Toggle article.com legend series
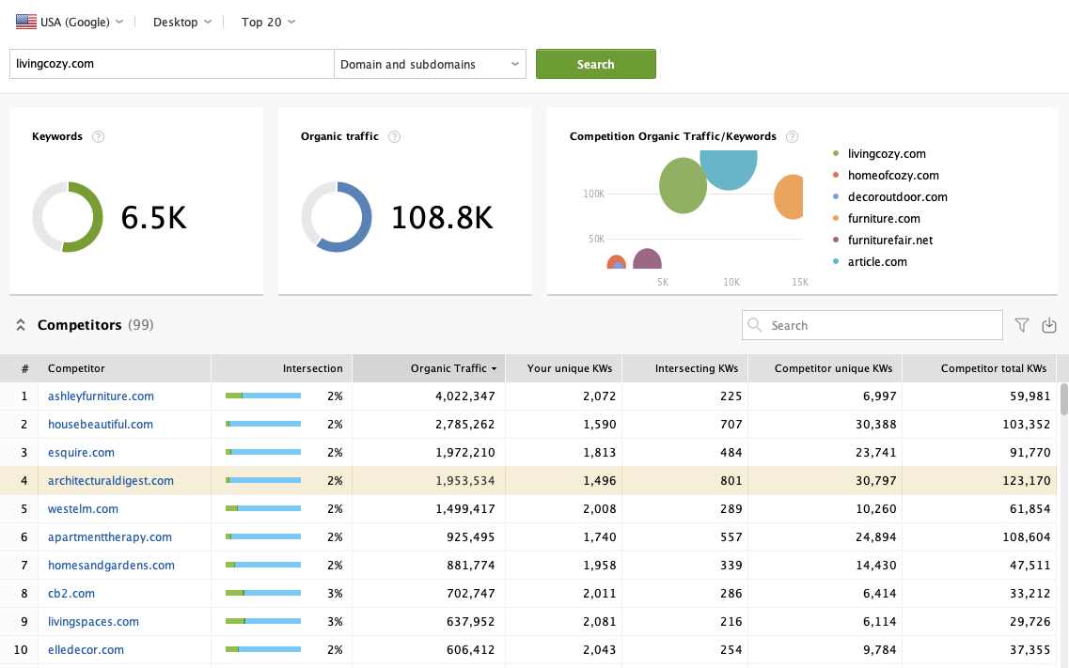The image size is (1069, 668). [x=876, y=262]
